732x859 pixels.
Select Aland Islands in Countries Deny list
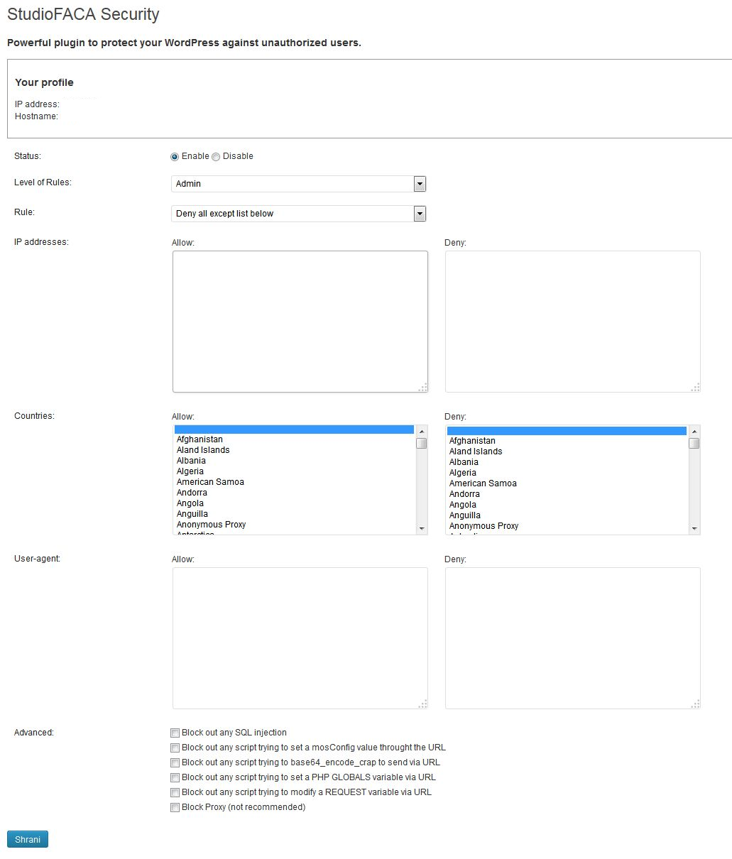click(567, 452)
